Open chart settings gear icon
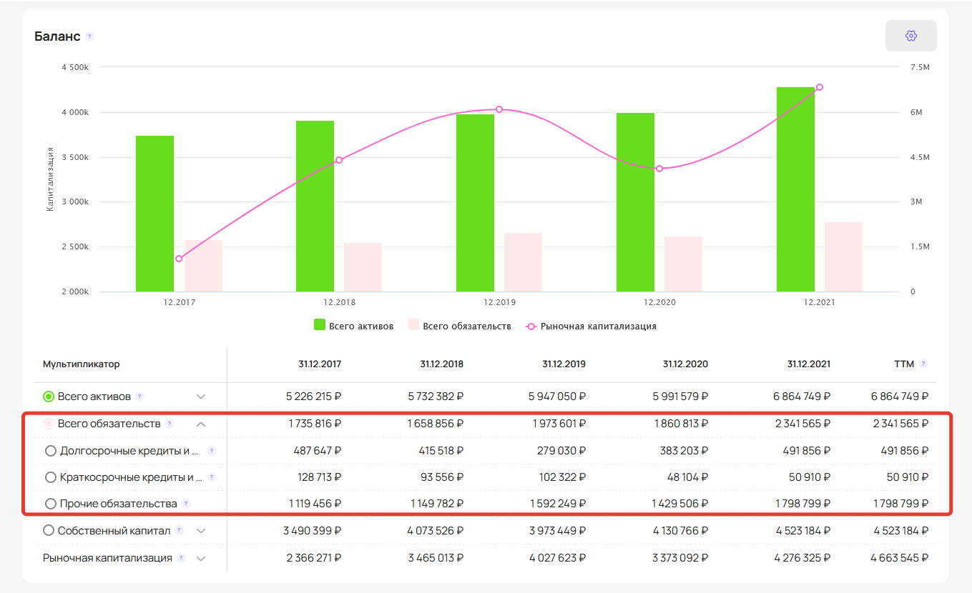972x593 pixels. (x=910, y=36)
